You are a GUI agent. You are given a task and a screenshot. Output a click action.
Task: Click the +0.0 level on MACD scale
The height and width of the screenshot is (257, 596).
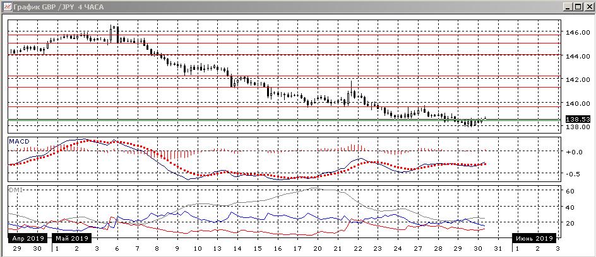[x=573, y=152]
